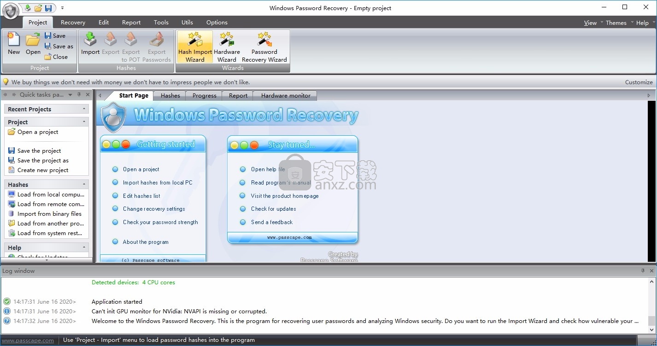The image size is (657, 346).
Task: Click Save the project as in sidebar
Action: point(38,160)
